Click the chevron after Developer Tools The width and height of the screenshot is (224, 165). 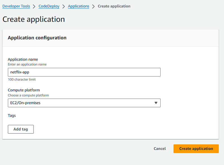click(x=34, y=6)
